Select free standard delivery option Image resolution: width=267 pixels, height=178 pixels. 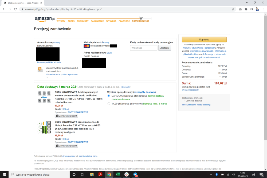click(109, 96)
